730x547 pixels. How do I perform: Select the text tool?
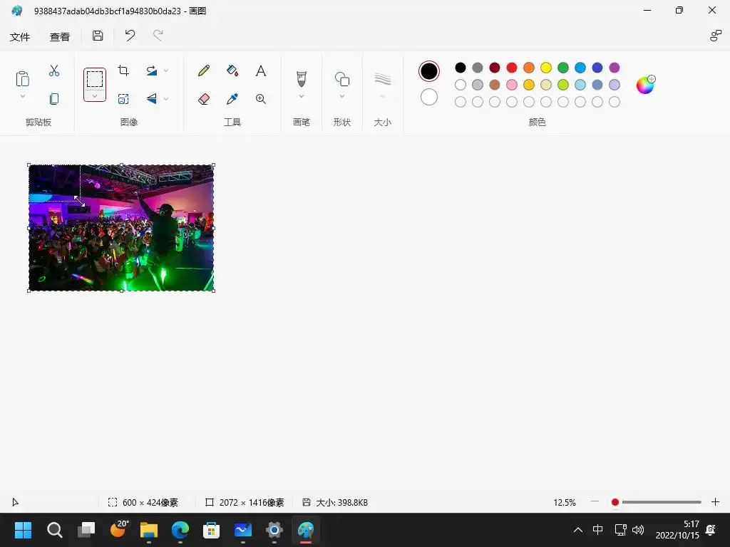[x=261, y=71]
